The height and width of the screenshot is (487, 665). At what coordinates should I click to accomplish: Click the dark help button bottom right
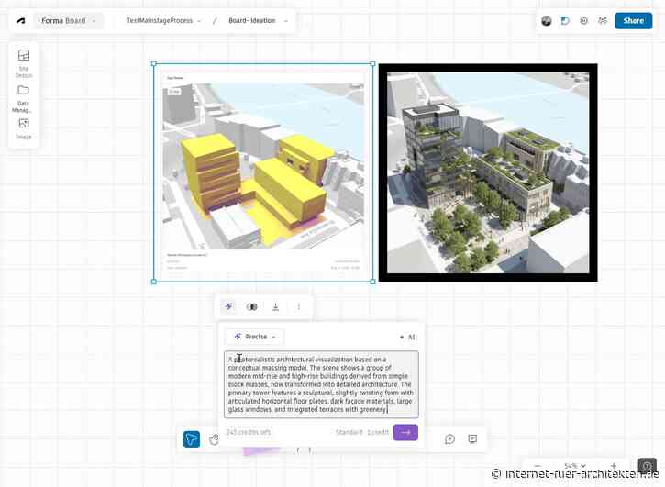pyautogui.click(x=648, y=466)
